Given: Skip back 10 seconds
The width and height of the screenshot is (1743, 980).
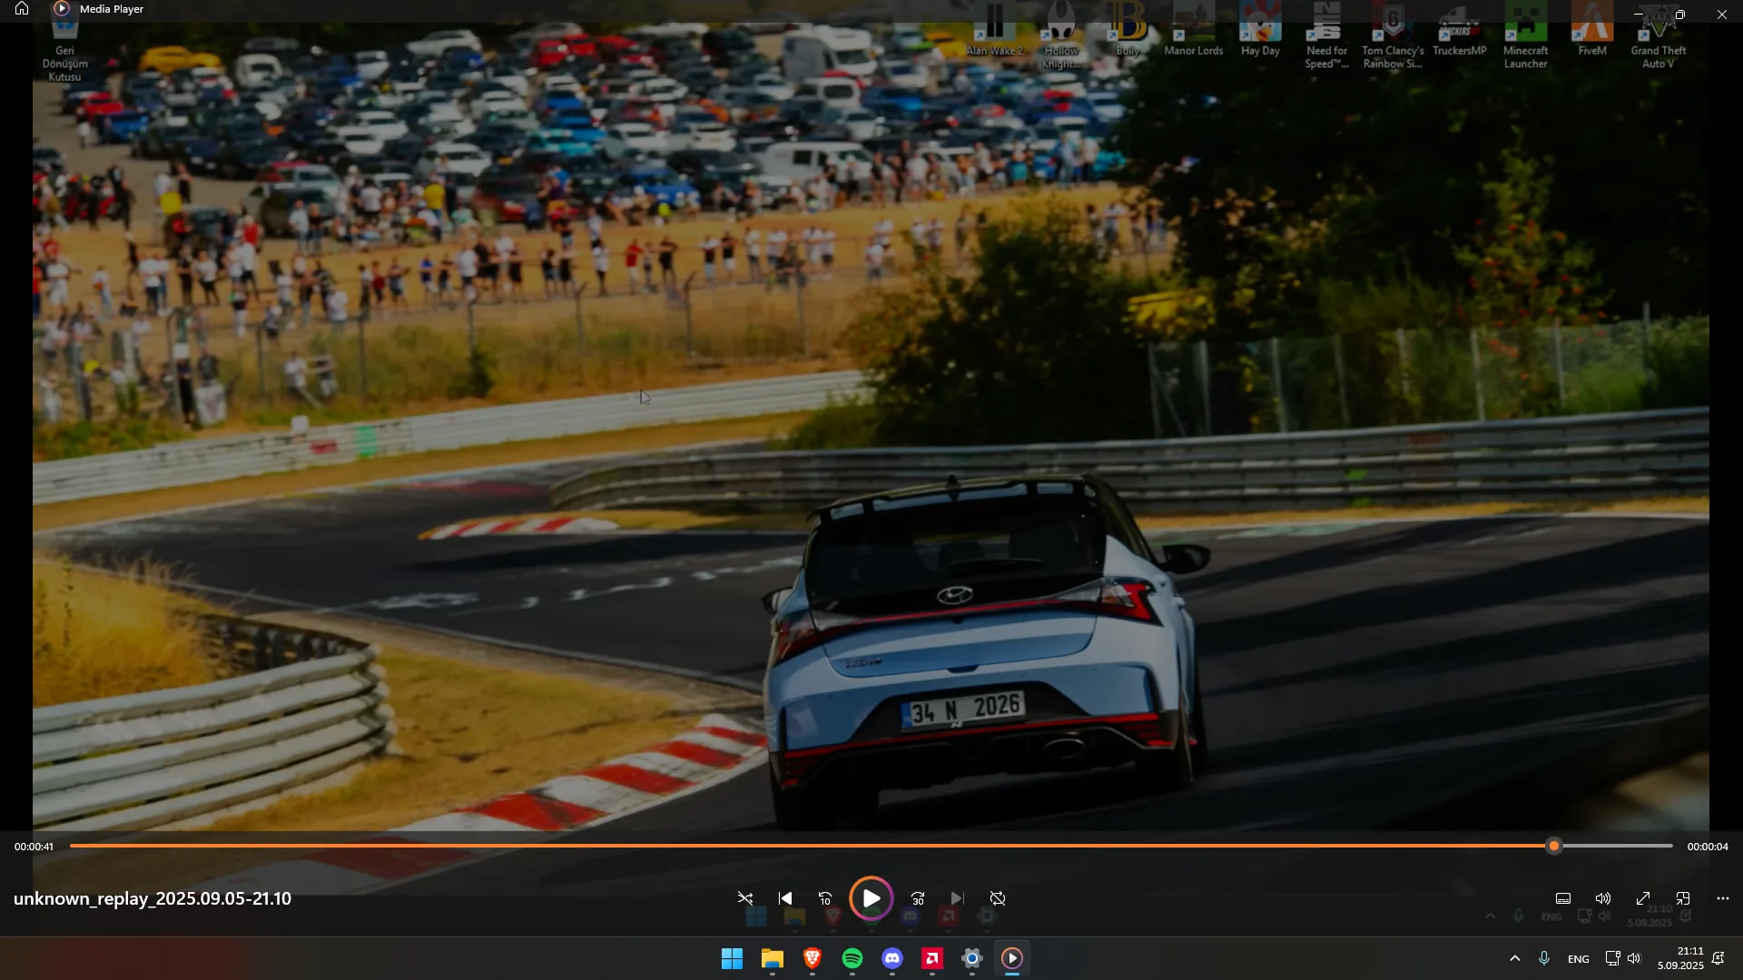Looking at the screenshot, I should [x=825, y=899].
